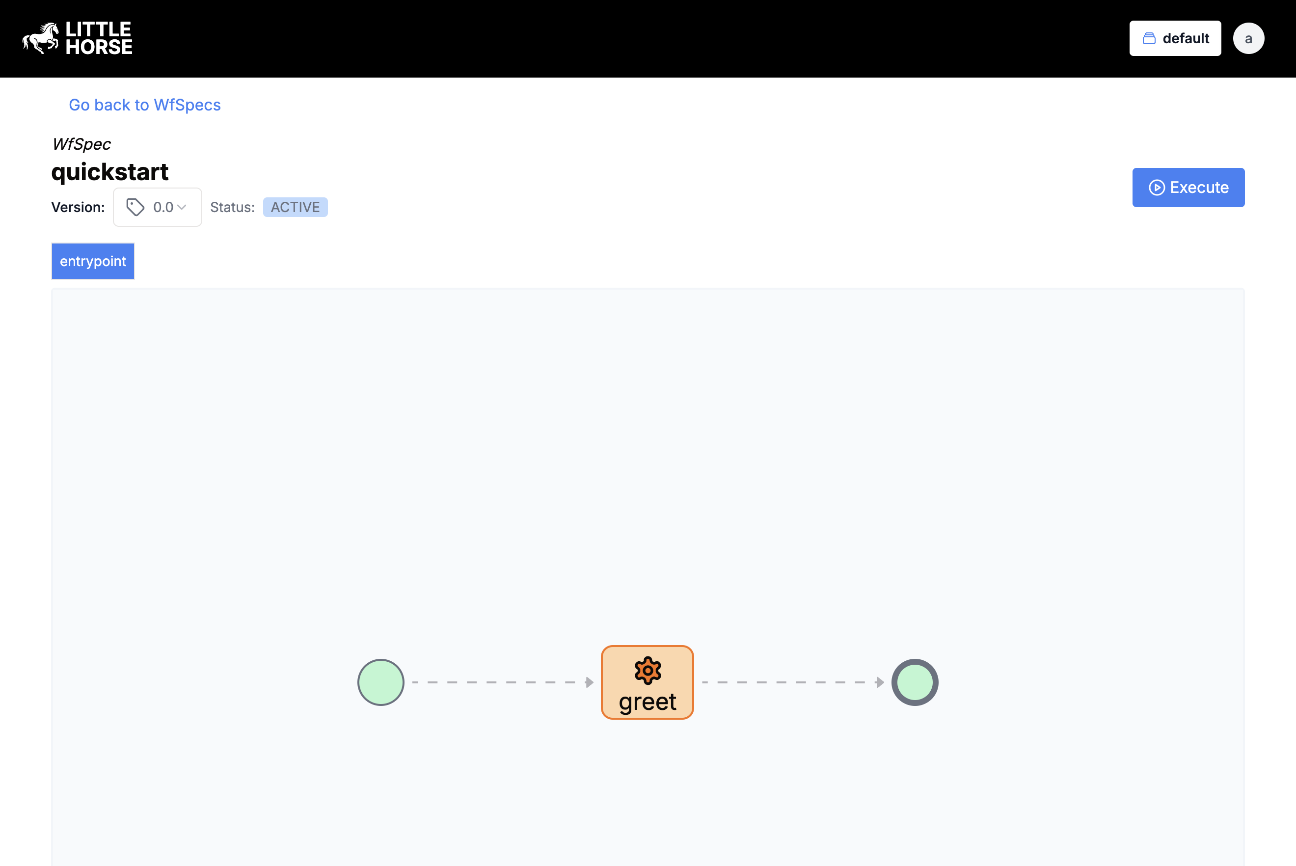Toggle the ACTIVE status indicator

[x=295, y=207]
